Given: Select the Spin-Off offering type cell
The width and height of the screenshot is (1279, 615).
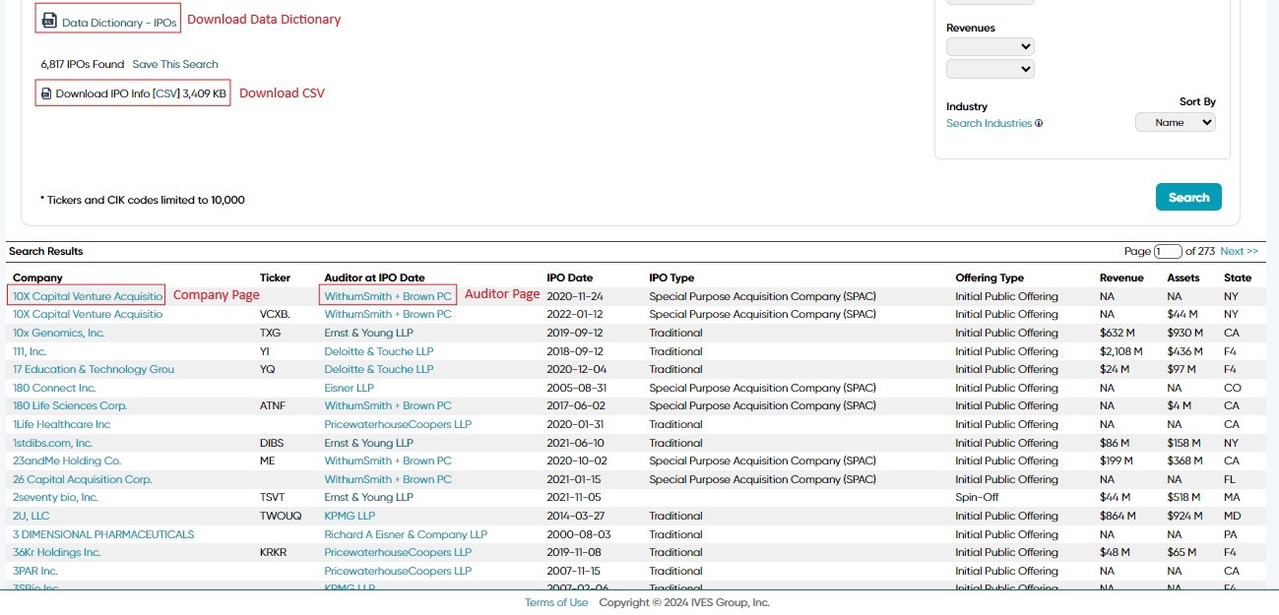Looking at the screenshot, I should coord(976,497).
